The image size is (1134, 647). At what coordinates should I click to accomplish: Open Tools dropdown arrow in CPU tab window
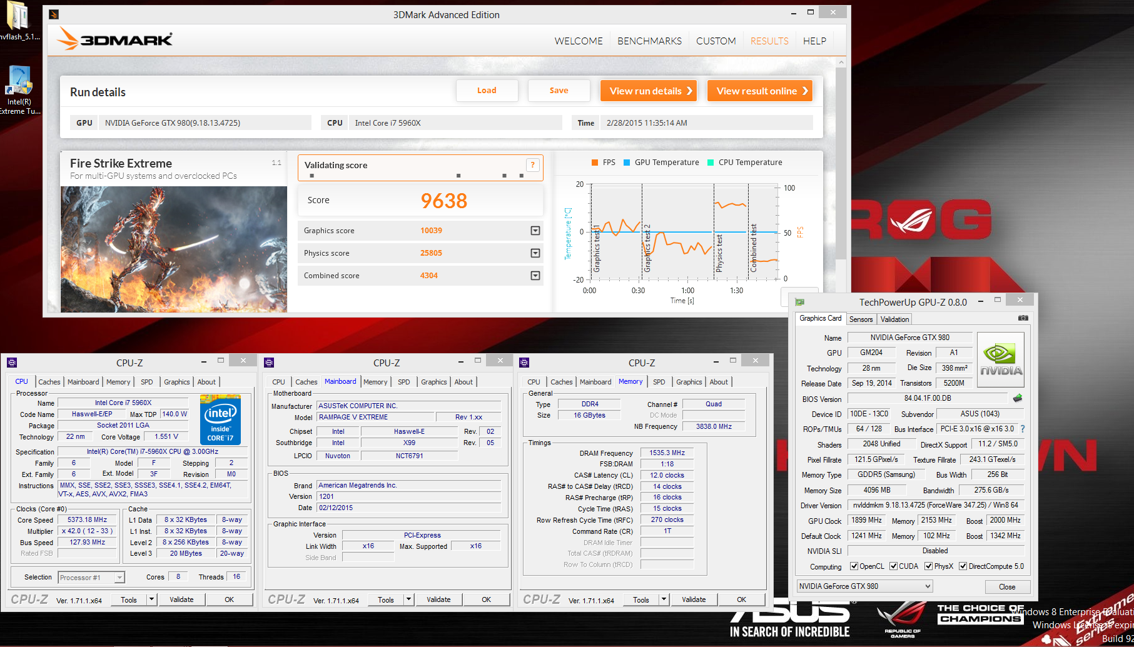point(151,599)
